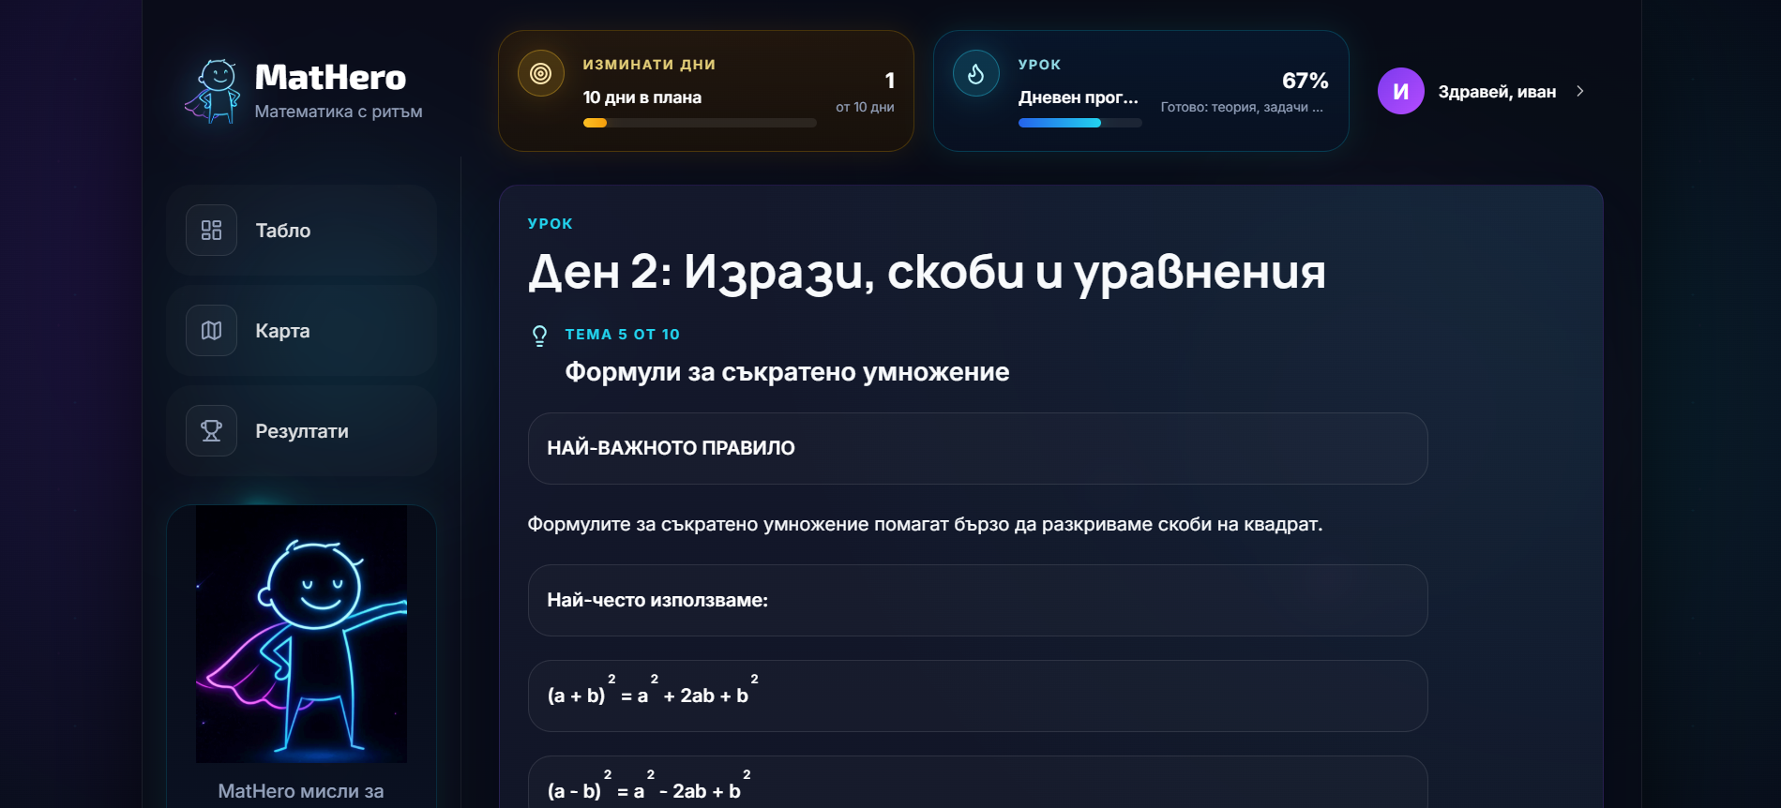Click the Здравей, иван greeting

click(1497, 91)
